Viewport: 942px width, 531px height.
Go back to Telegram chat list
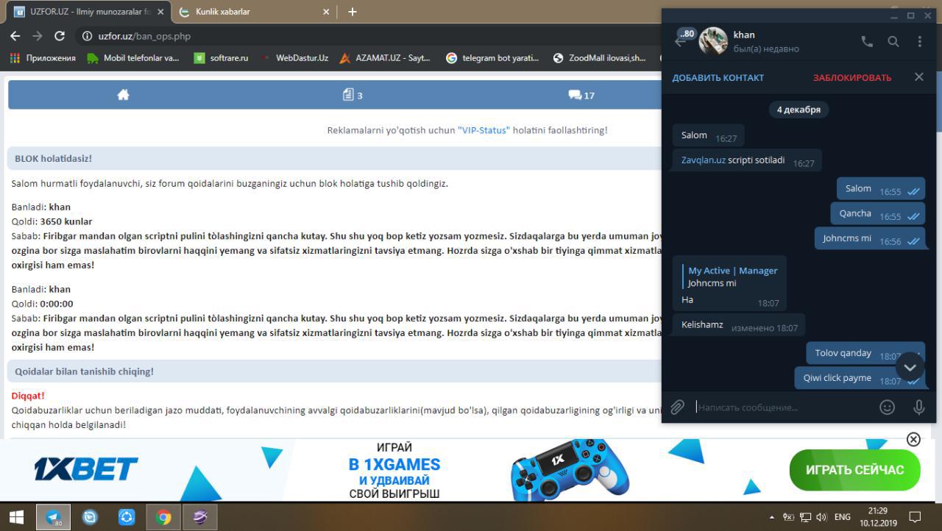coord(681,42)
